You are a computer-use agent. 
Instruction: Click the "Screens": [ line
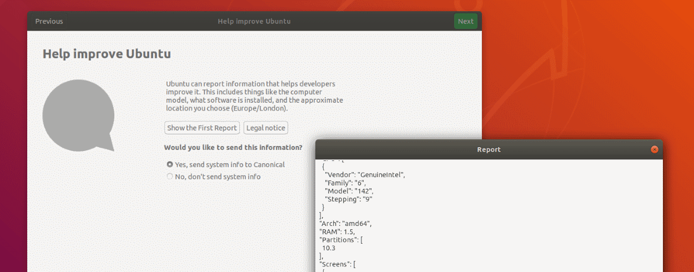pos(338,264)
